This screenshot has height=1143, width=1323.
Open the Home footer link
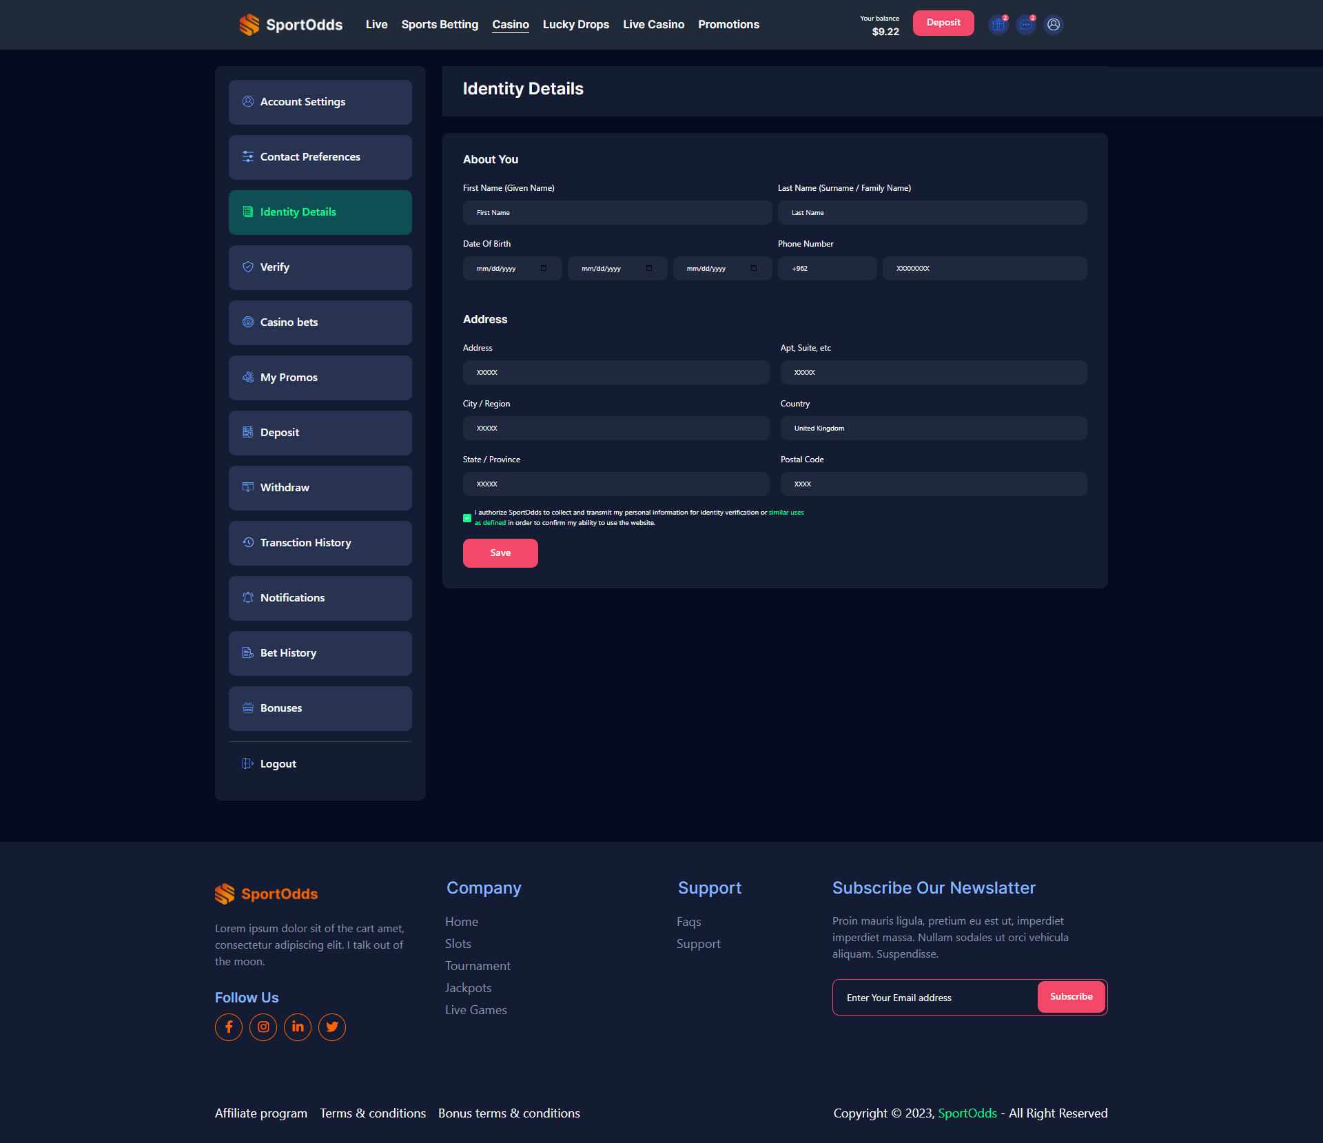(x=462, y=922)
